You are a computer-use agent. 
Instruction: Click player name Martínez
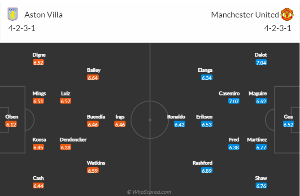click(x=257, y=139)
